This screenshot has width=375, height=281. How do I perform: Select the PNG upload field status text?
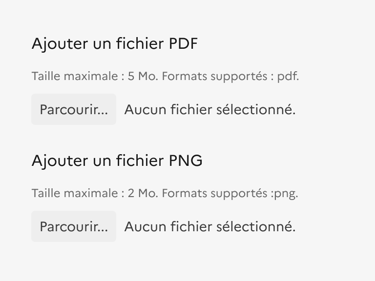click(210, 227)
